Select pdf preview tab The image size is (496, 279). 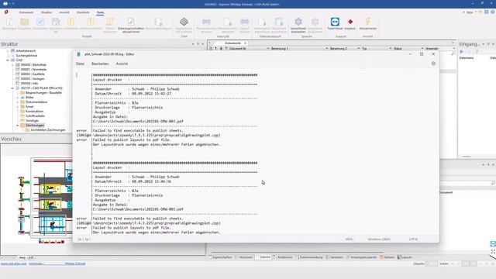tap(31, 257)
